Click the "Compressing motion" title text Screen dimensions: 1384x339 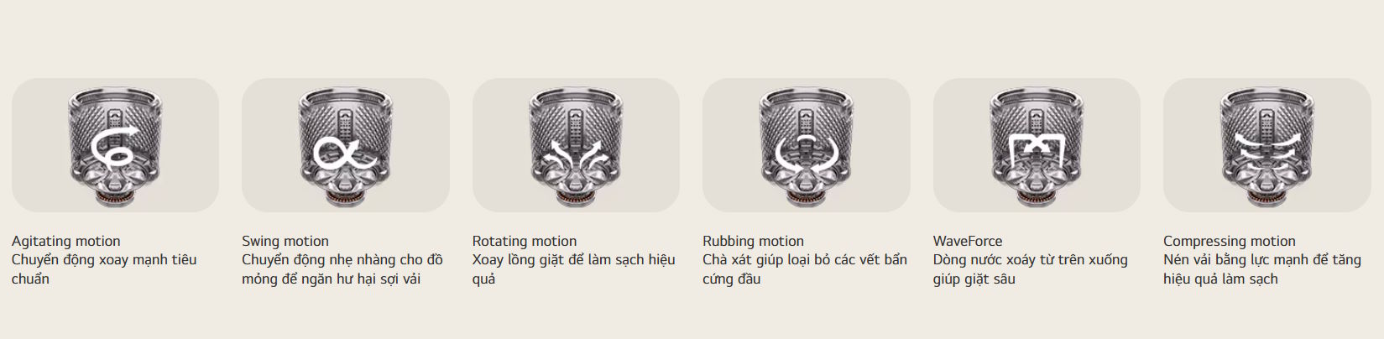coord(1230,241)
